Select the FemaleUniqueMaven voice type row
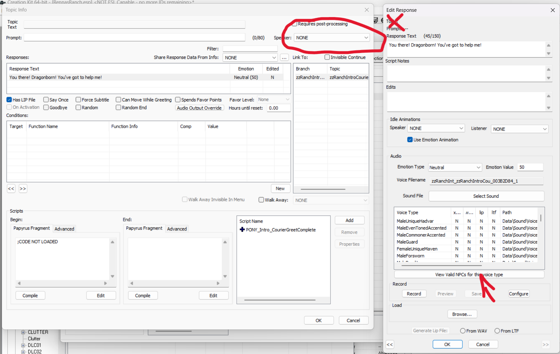Image resolution: width=560 pixels, height=354 pixels. (x=467, y=249)
